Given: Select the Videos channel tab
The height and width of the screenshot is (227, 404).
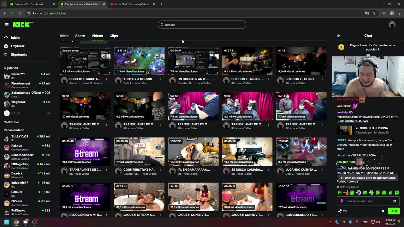Looking at the screenshot, I should pyautogui.click(x=97, y=36).
